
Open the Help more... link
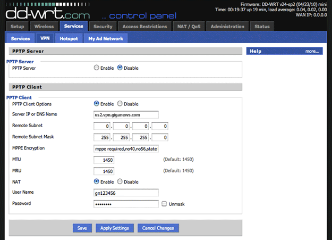[312, 51]
